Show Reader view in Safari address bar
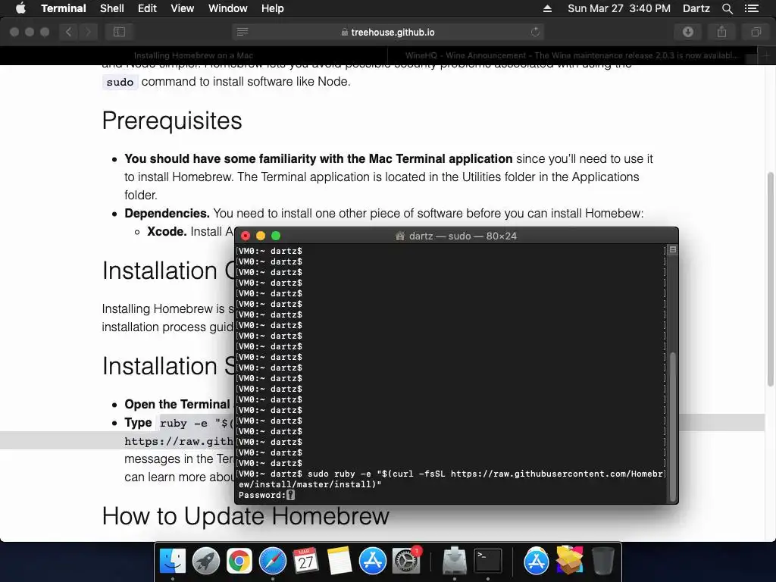 (242, 32)
